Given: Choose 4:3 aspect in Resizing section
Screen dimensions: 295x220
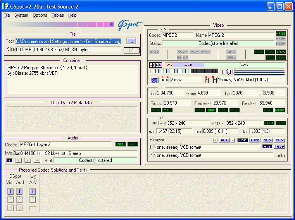Looking at the screenshot, I should point(267,146).
